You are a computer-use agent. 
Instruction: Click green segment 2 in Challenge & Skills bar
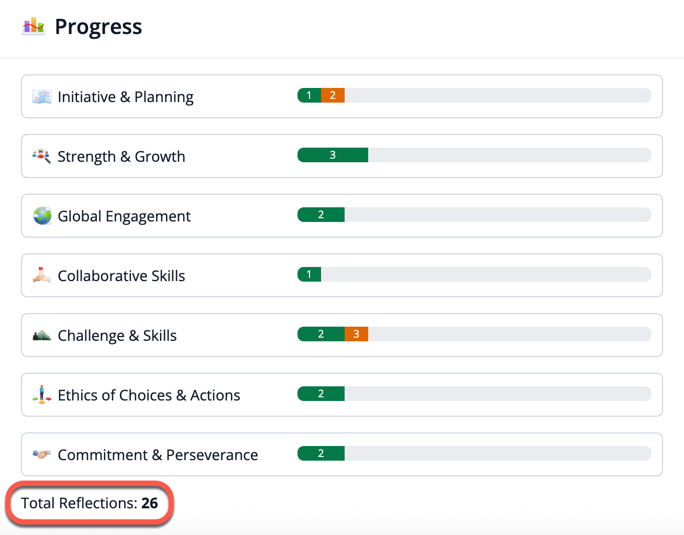pos(321,334)
